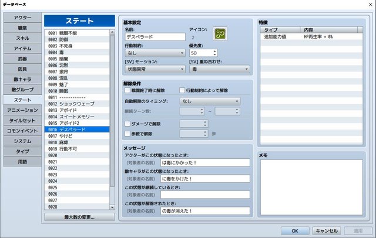
Task: Select state 0010 睡眠
Action: pos(77,91)
